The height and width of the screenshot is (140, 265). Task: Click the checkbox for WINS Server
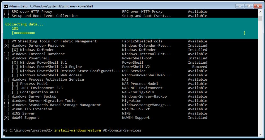coord(6,113)
